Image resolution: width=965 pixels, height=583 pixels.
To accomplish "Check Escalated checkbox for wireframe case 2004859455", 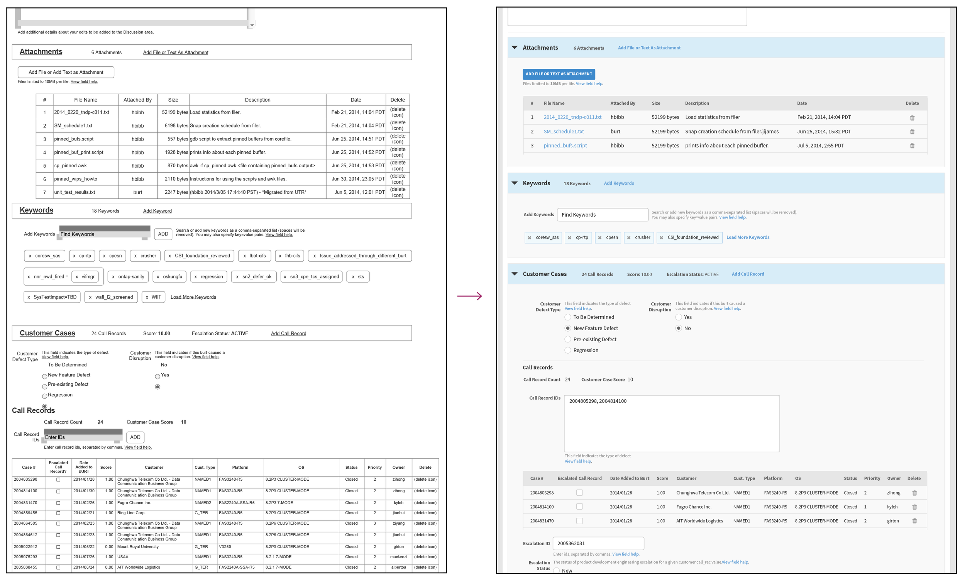I will 58,513.
